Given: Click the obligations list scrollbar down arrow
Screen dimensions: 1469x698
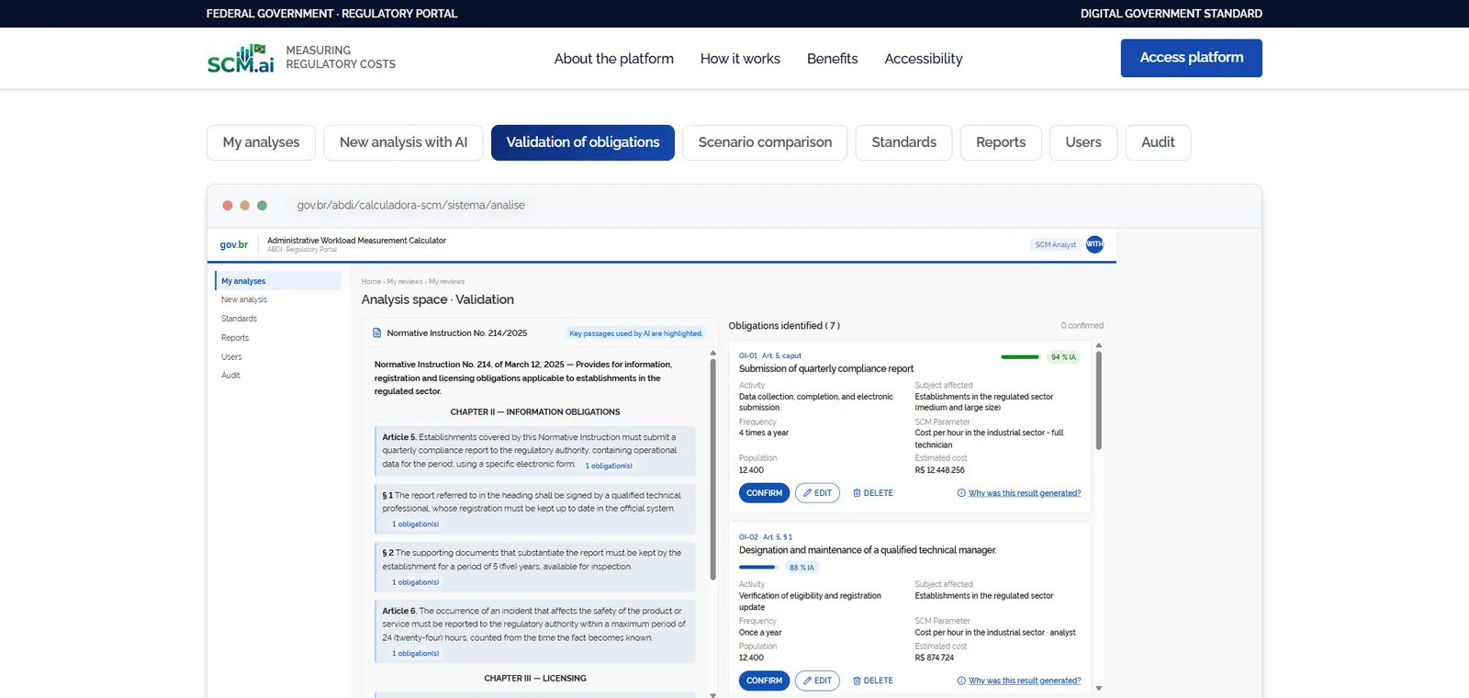Looking at the screenshot, I should pyautogui.click(x=1098, y=688).
